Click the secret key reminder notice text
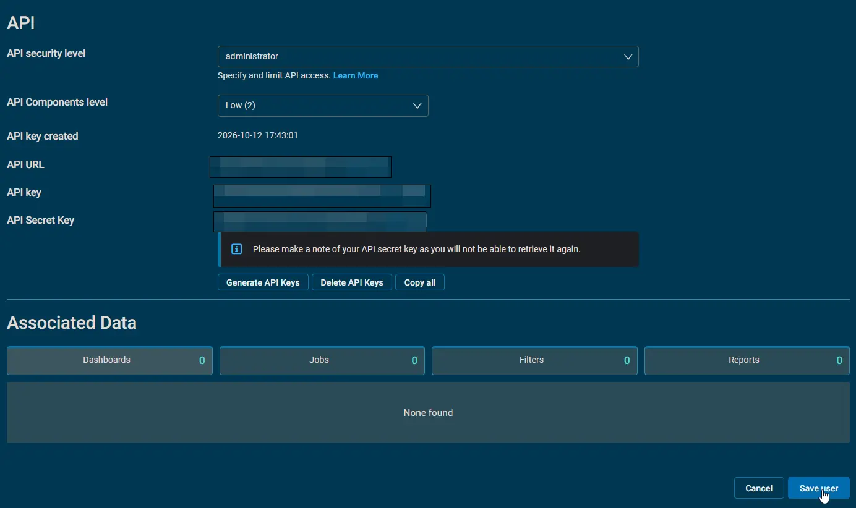 [x=416, y=249]
